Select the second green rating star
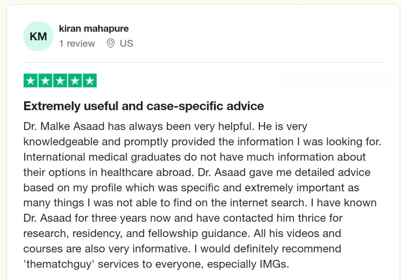The height and width of the screenshot is (280, 401). (45, 81)
